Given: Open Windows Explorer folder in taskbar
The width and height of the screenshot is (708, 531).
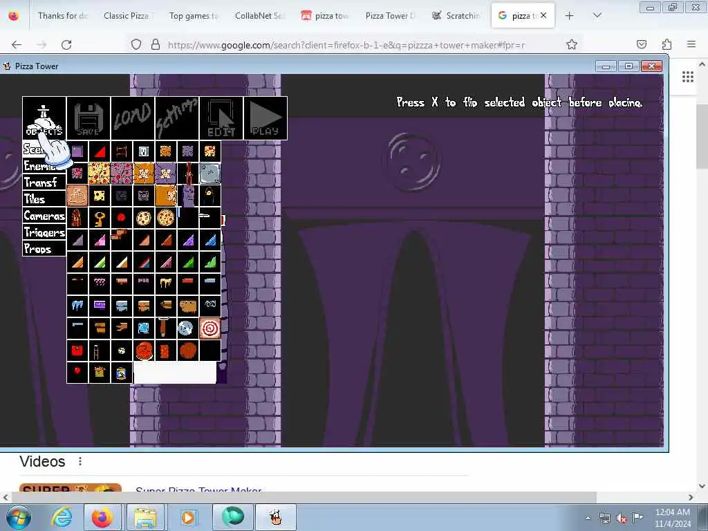Looking at the screenshot, I should (145, 517).
